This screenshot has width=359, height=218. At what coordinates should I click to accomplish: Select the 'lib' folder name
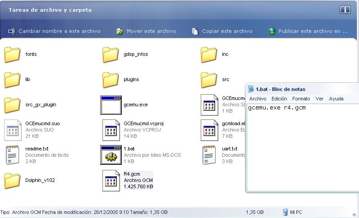coord(28,79)
